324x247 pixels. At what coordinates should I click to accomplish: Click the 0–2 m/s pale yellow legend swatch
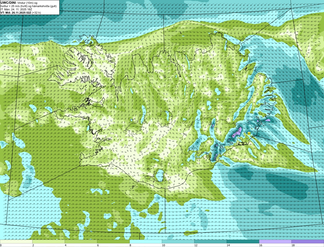click(x=16, y=242)
